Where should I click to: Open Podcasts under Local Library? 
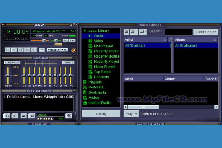(x=101, y=77)
